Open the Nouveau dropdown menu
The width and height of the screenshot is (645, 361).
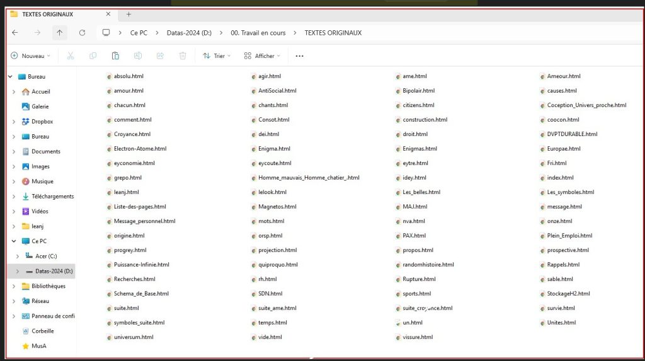[x=31, y=56]
